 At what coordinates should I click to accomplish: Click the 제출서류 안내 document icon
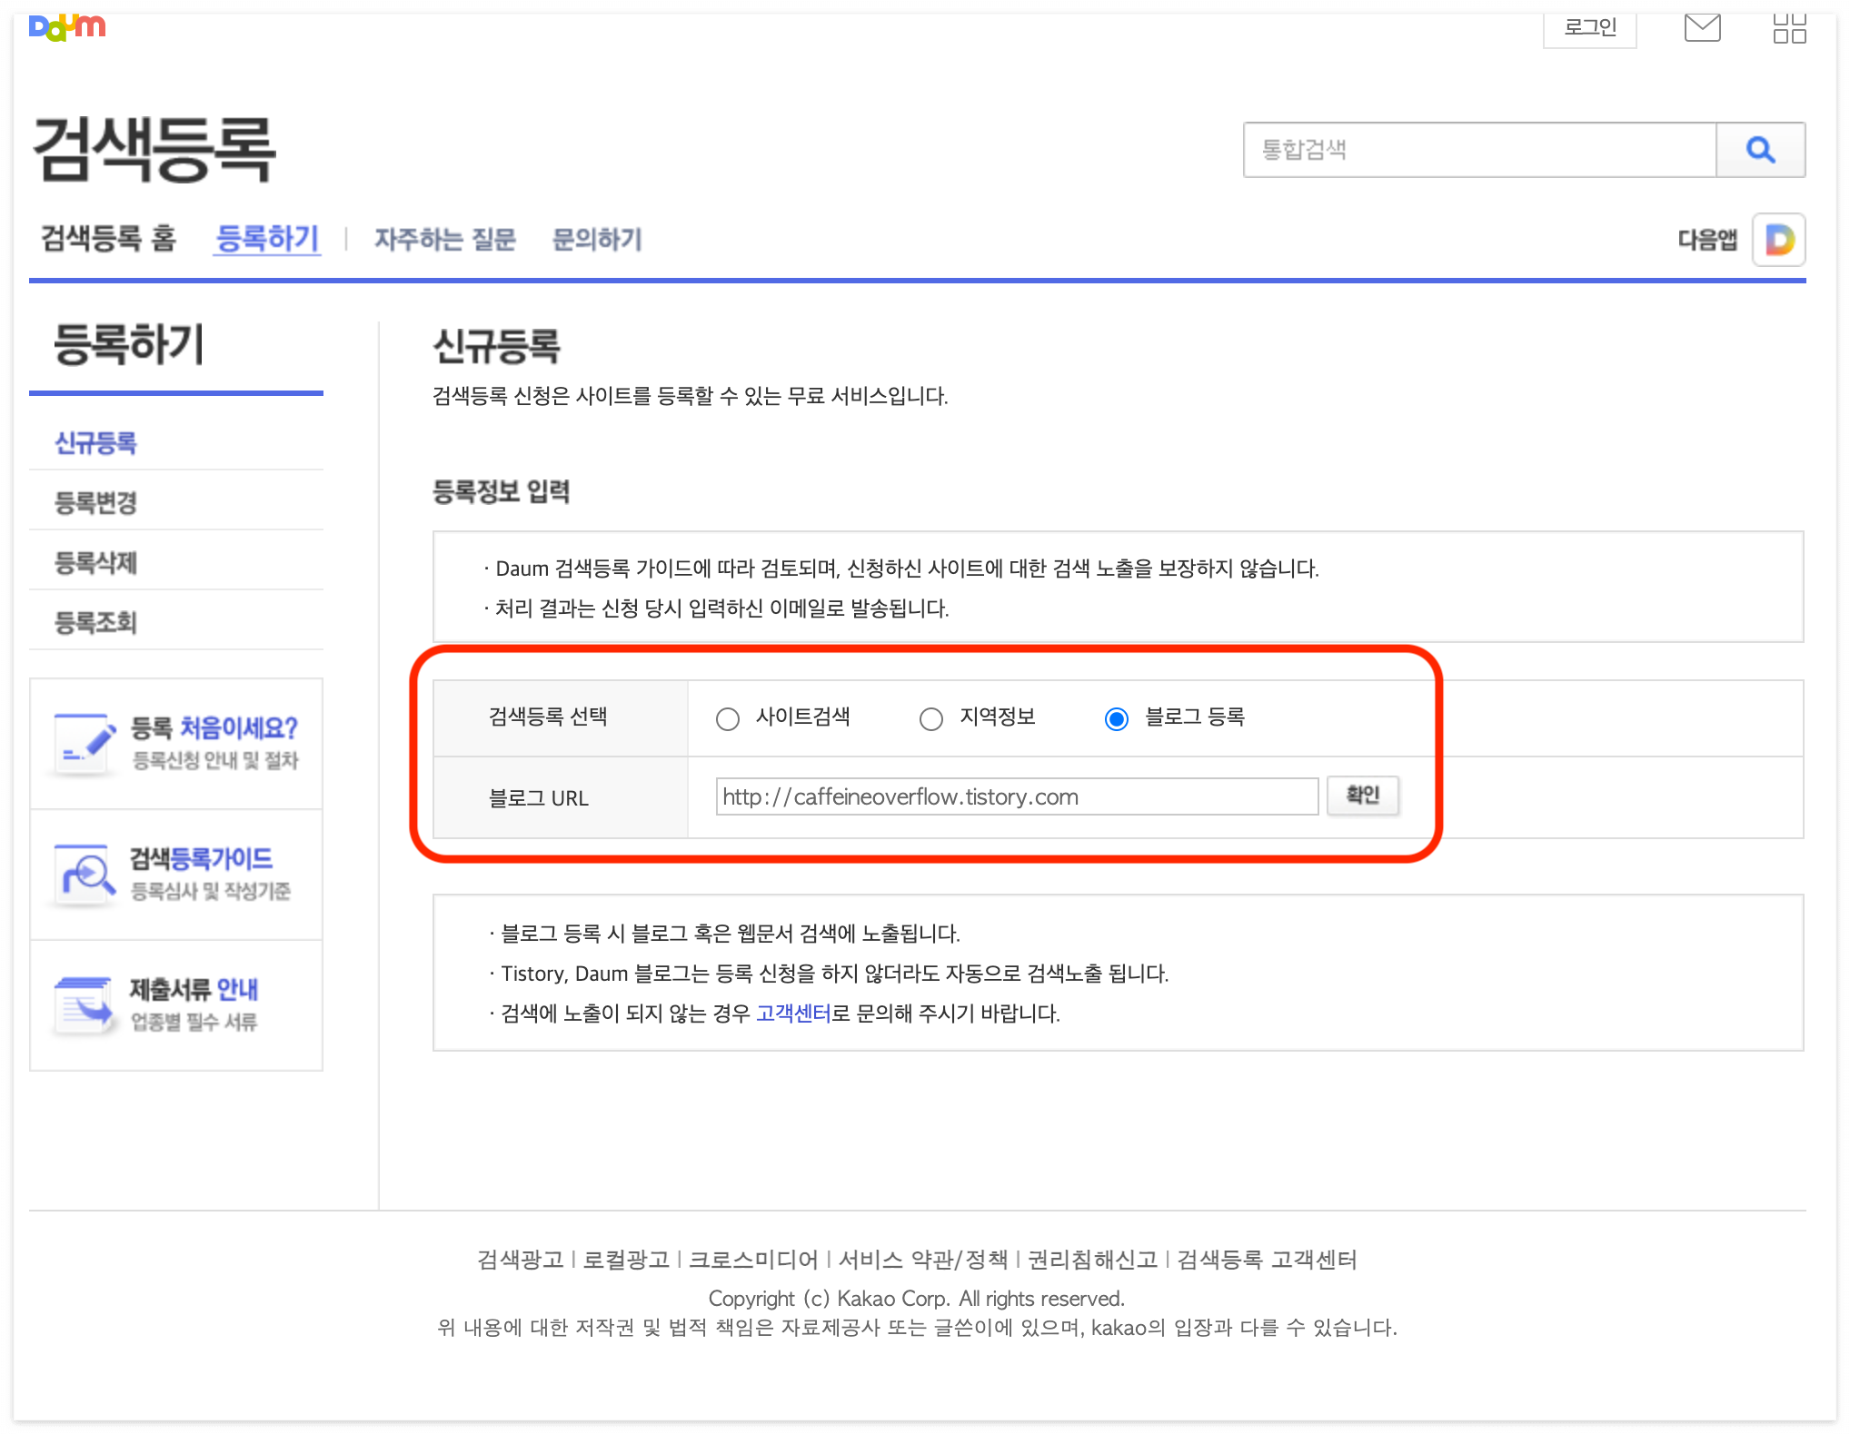(84, 1004)
